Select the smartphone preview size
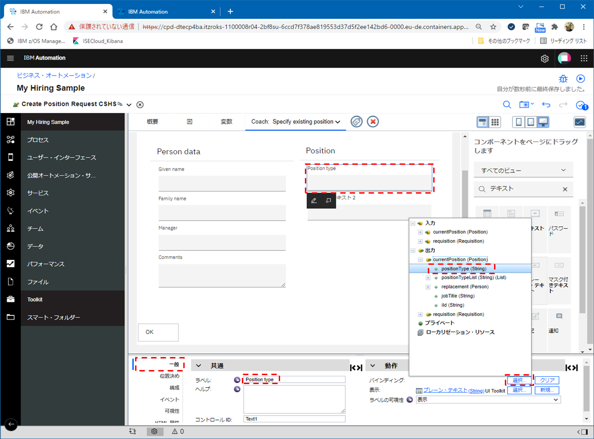The image size is (594, 439). [518, 122]
